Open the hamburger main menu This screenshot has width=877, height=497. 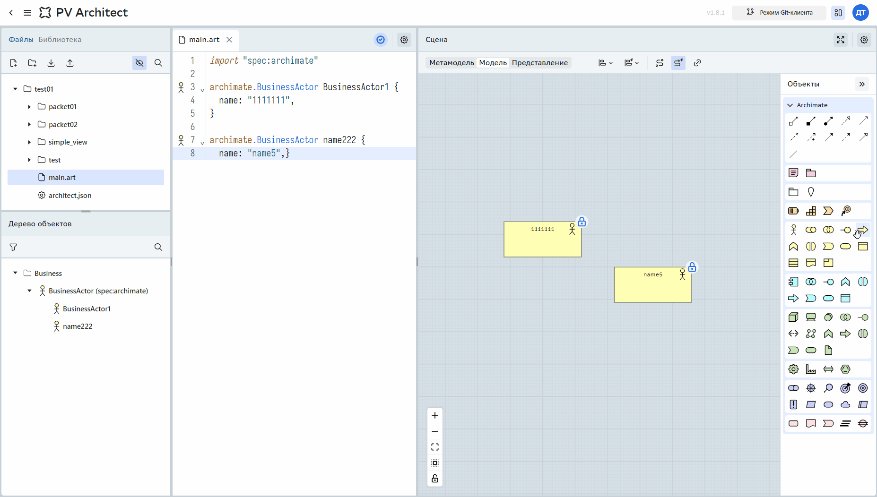coord(27,13)
